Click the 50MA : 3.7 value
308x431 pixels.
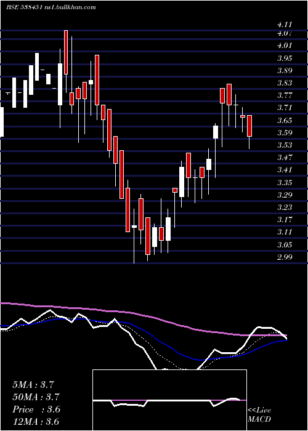tap(36, 397)
